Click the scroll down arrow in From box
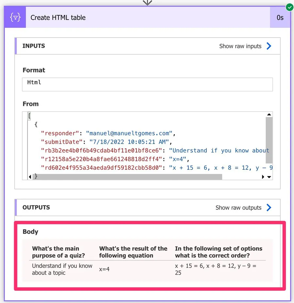Screen dimensions: 294x303 pos(269,177)
